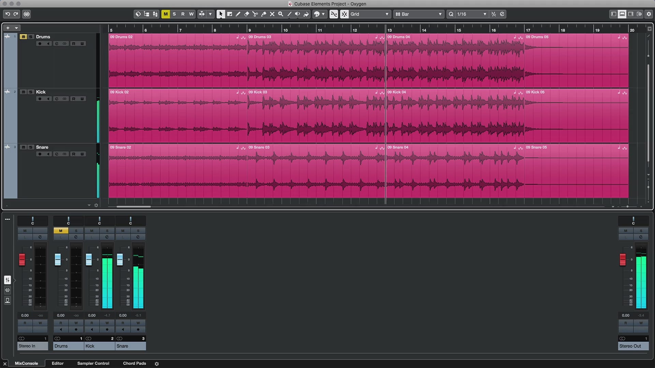Click the Kick channel volume fader
The height and width of the screenshot is (368, 655).
pyautogui.click(x=89, y=259)
